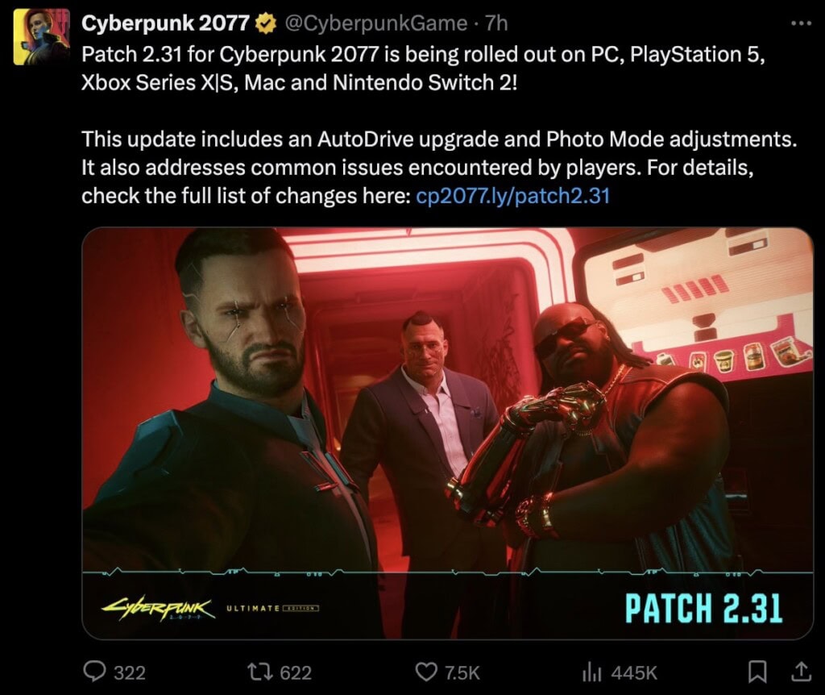The width and height of the screenshot is (825, 695).
Task: Click the reply speech bubble icon
Action: point(95,672)
